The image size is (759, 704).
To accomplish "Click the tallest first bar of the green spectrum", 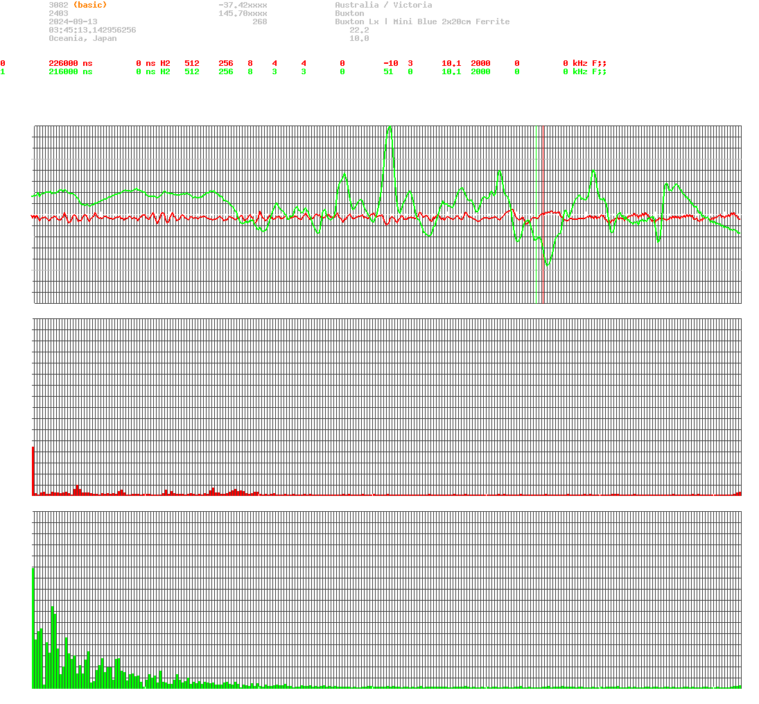I will (x=33, y=628).
